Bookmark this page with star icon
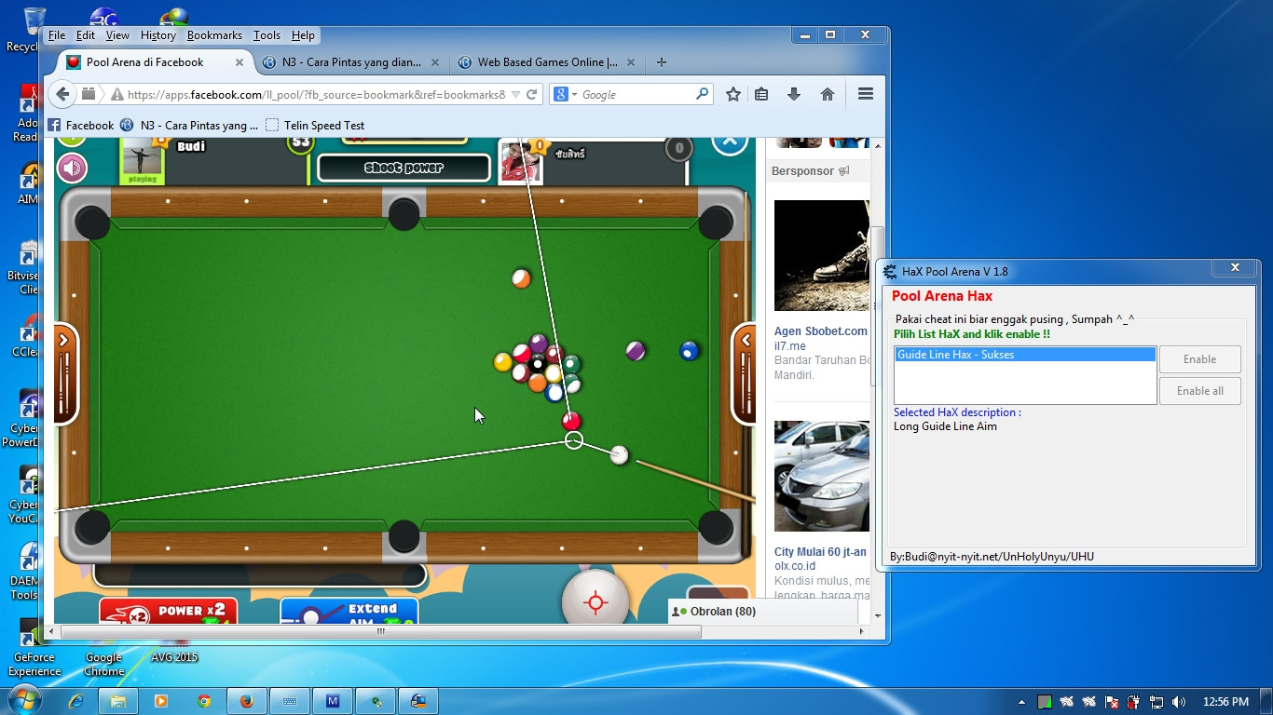The height and width of the screenshot is (715, 1273). tap(733, 94)
